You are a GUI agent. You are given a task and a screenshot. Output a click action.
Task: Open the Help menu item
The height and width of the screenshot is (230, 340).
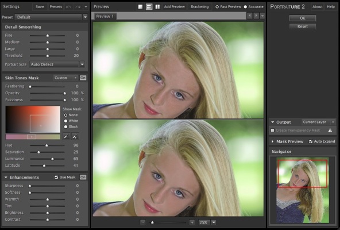pyautogui.click(x=331, y=7)
